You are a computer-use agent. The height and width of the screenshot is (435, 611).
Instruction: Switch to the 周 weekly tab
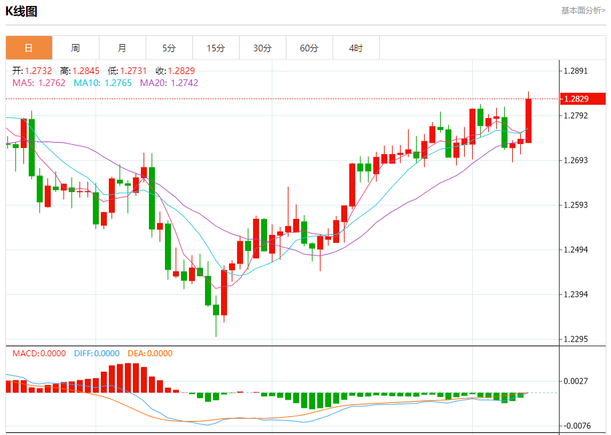pyautogui.click(x=75, y=48)
